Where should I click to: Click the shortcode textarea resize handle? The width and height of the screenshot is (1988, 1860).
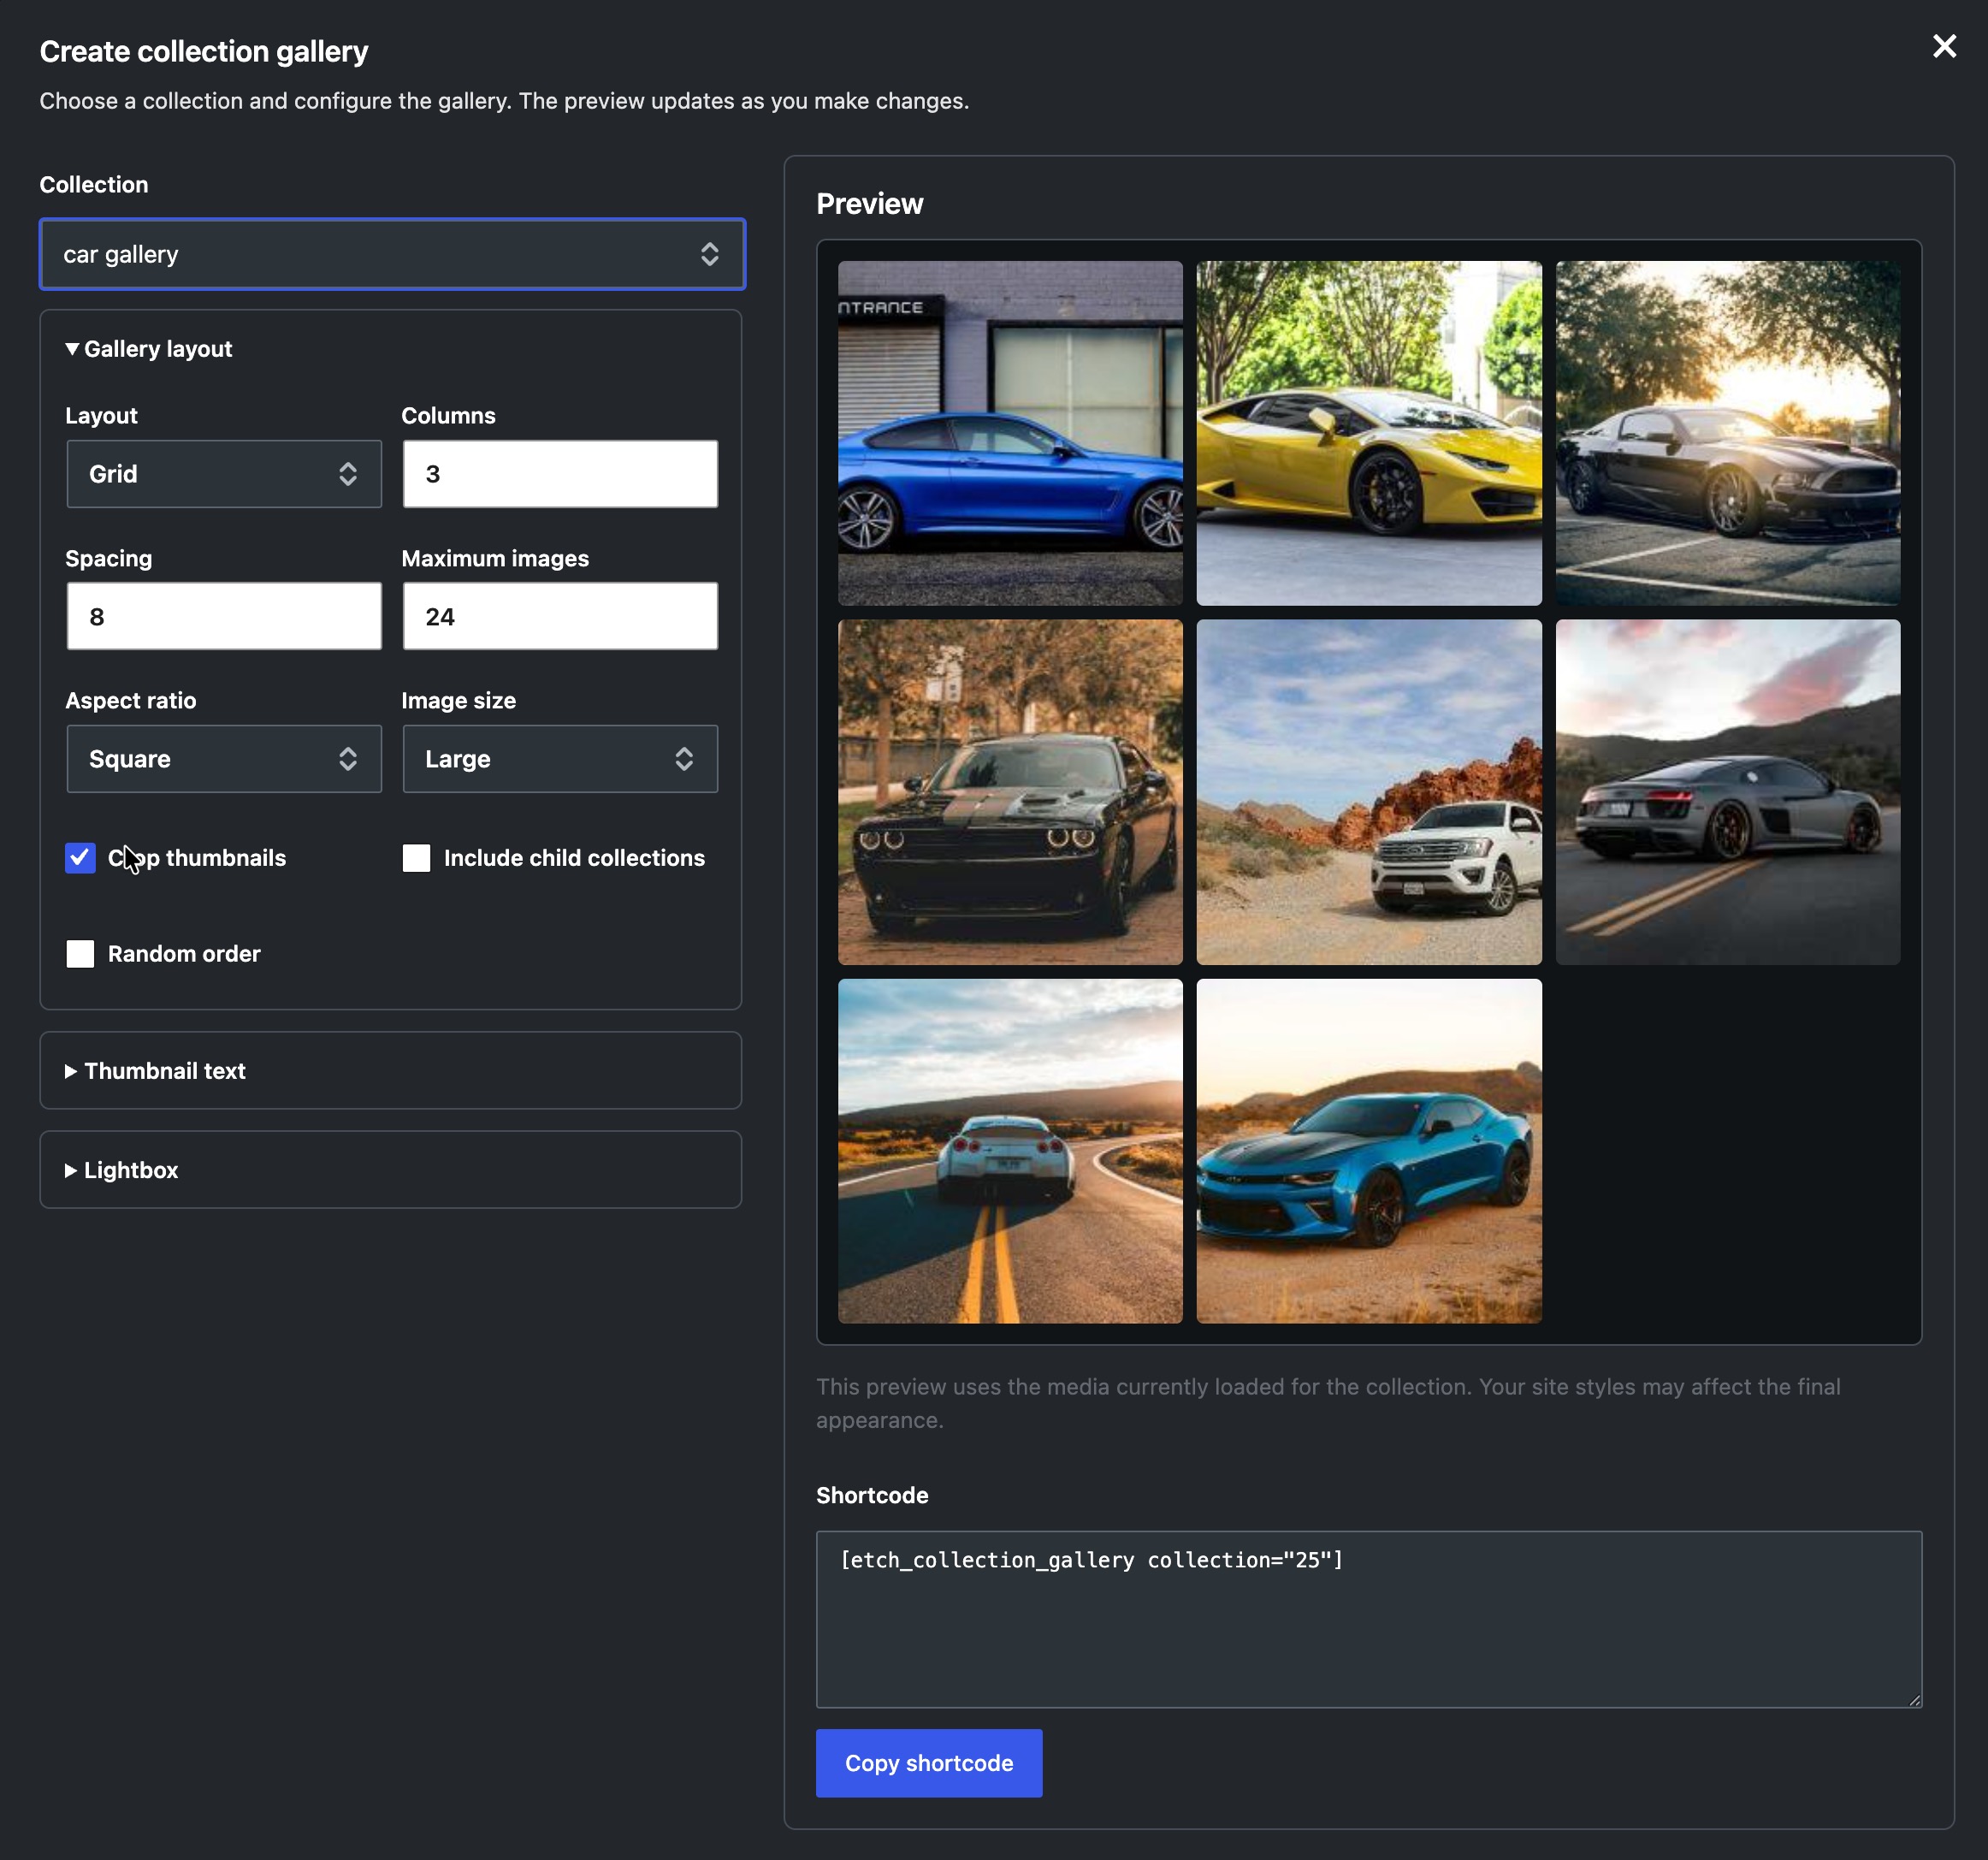(x=1914, y=1699)
